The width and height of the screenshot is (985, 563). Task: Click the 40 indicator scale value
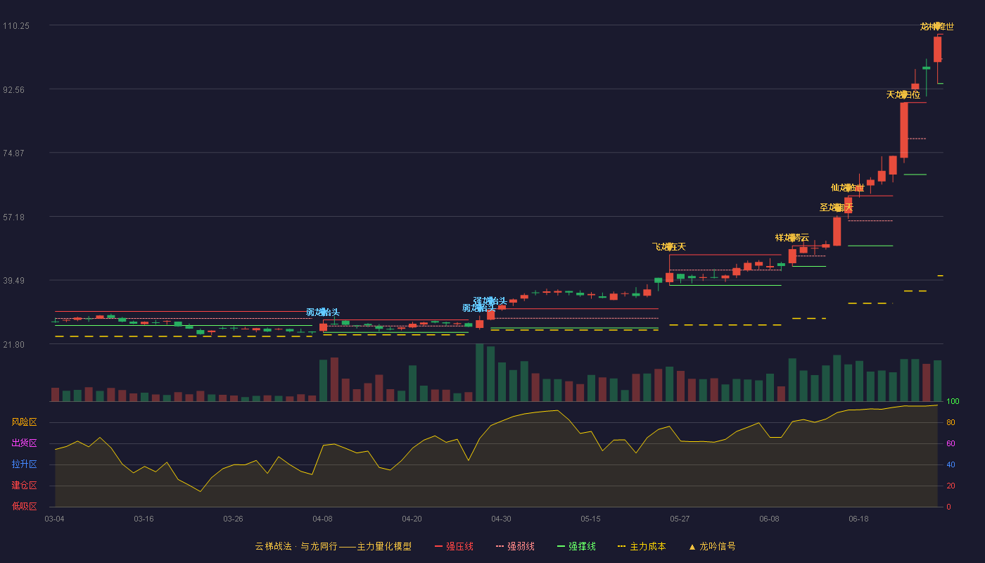(950, 464)
